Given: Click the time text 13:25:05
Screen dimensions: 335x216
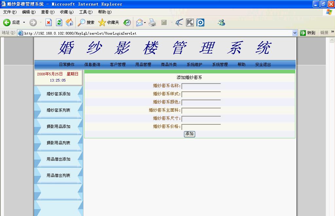Looking at the screenshot, I should (x=58, y=81).
